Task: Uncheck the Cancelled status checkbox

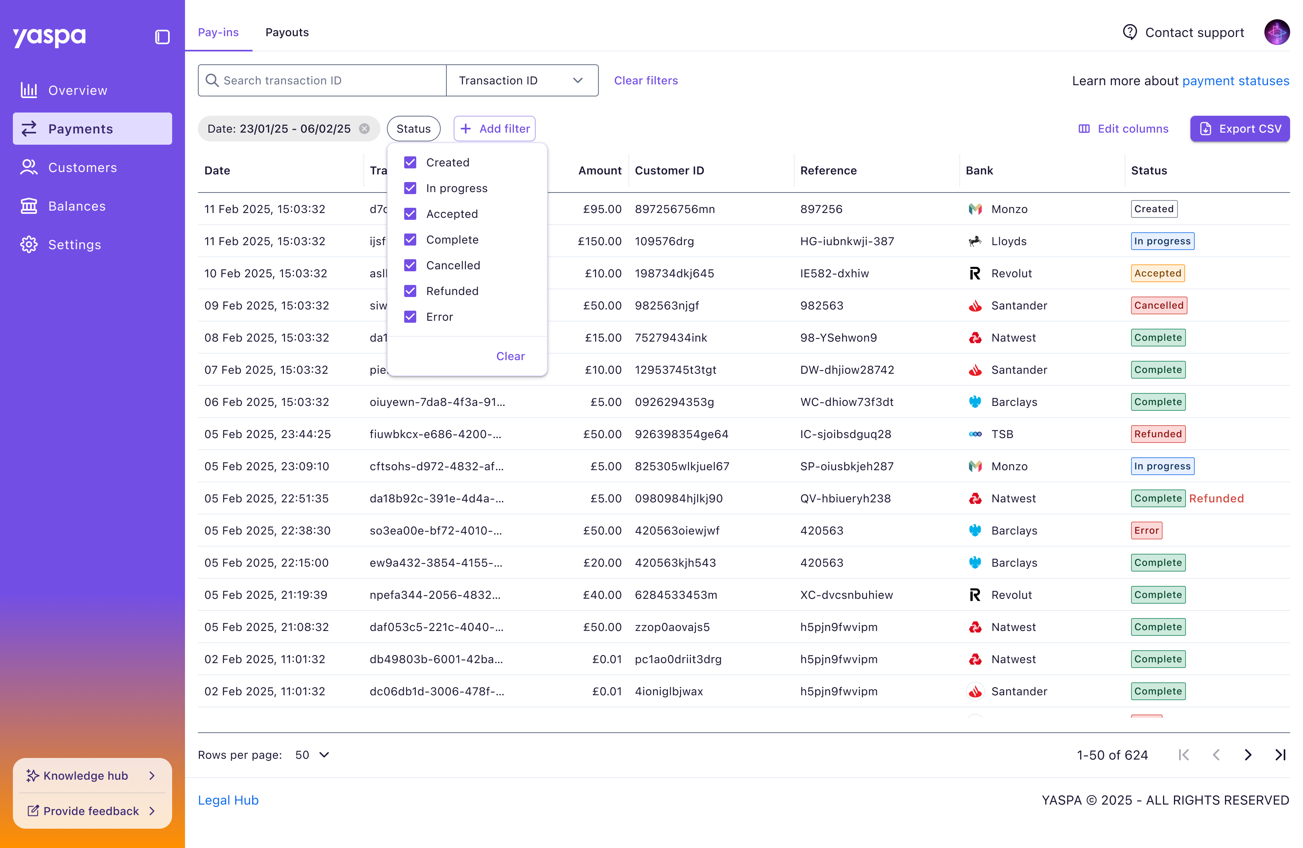Action: [x=410, y=265]
